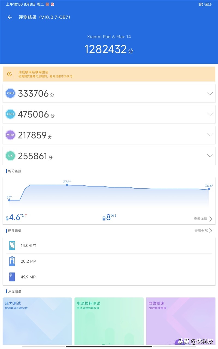Tap the GPU score badge icon
The width and height of the screenshot is (218, 349).
tap(10, 114)
